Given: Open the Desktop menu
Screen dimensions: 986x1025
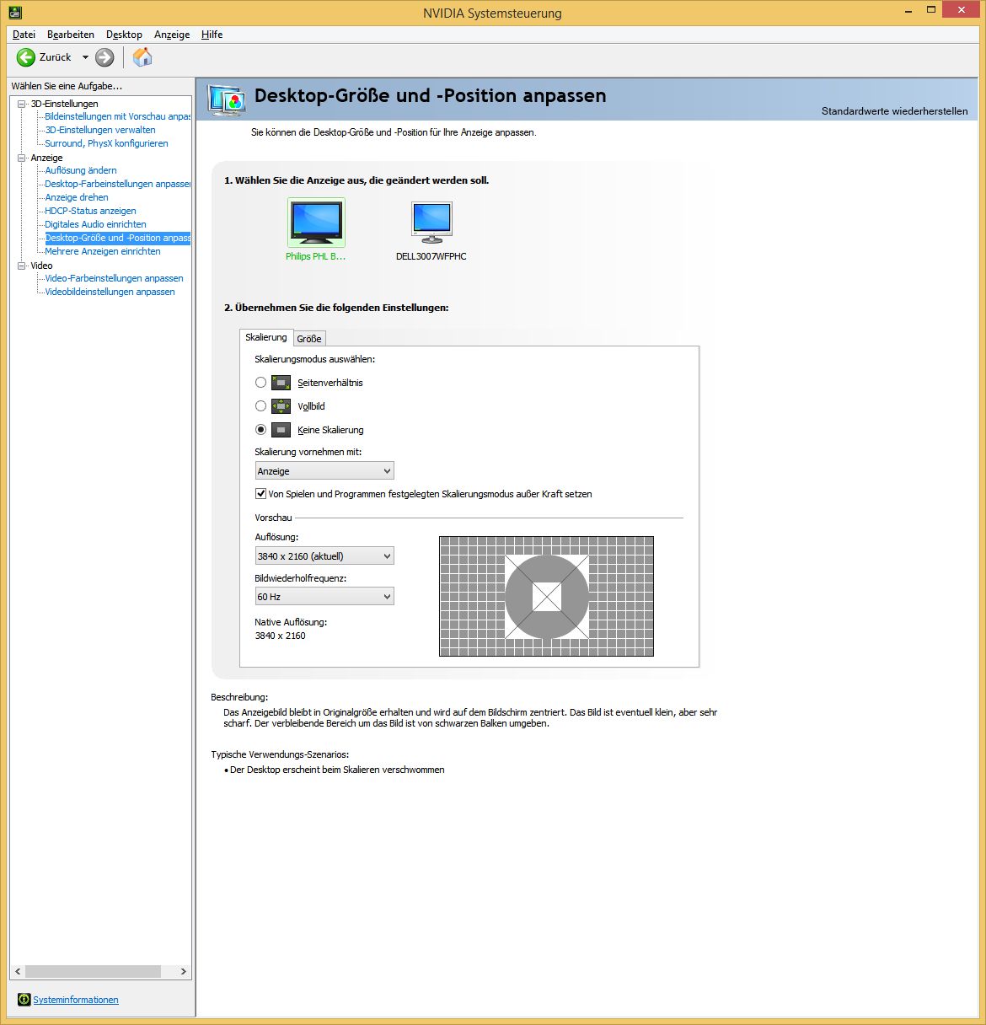Looking at the screenshot, I should [x=124, y=35].
